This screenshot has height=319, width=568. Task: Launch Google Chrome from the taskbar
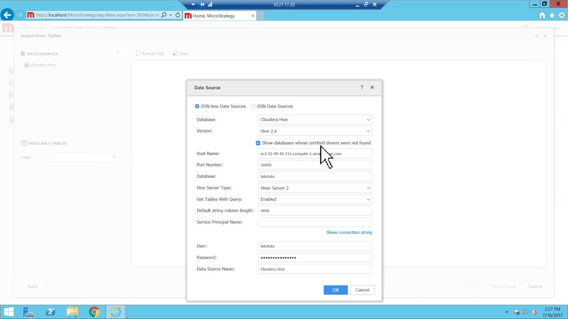(x=94, y=312)
